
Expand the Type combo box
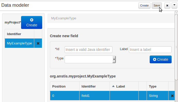114,59
